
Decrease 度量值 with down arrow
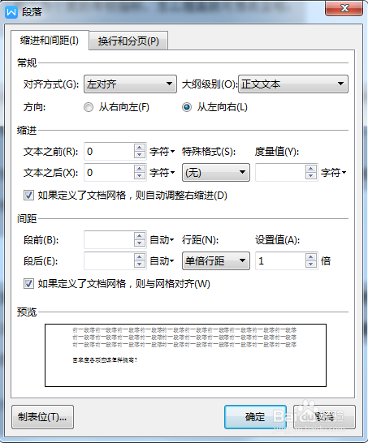(x=311, y=176)
